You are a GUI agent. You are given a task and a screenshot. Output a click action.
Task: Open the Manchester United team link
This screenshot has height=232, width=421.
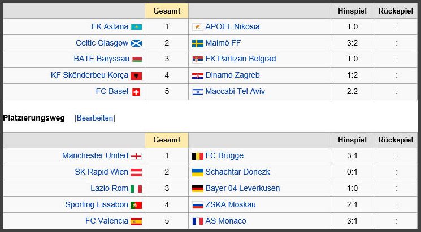(95, 155)
